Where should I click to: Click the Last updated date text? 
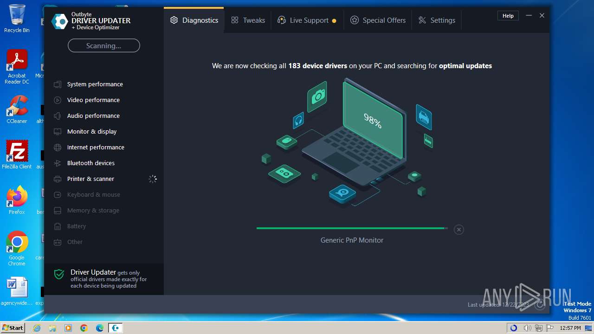click(x=498, y=305)
